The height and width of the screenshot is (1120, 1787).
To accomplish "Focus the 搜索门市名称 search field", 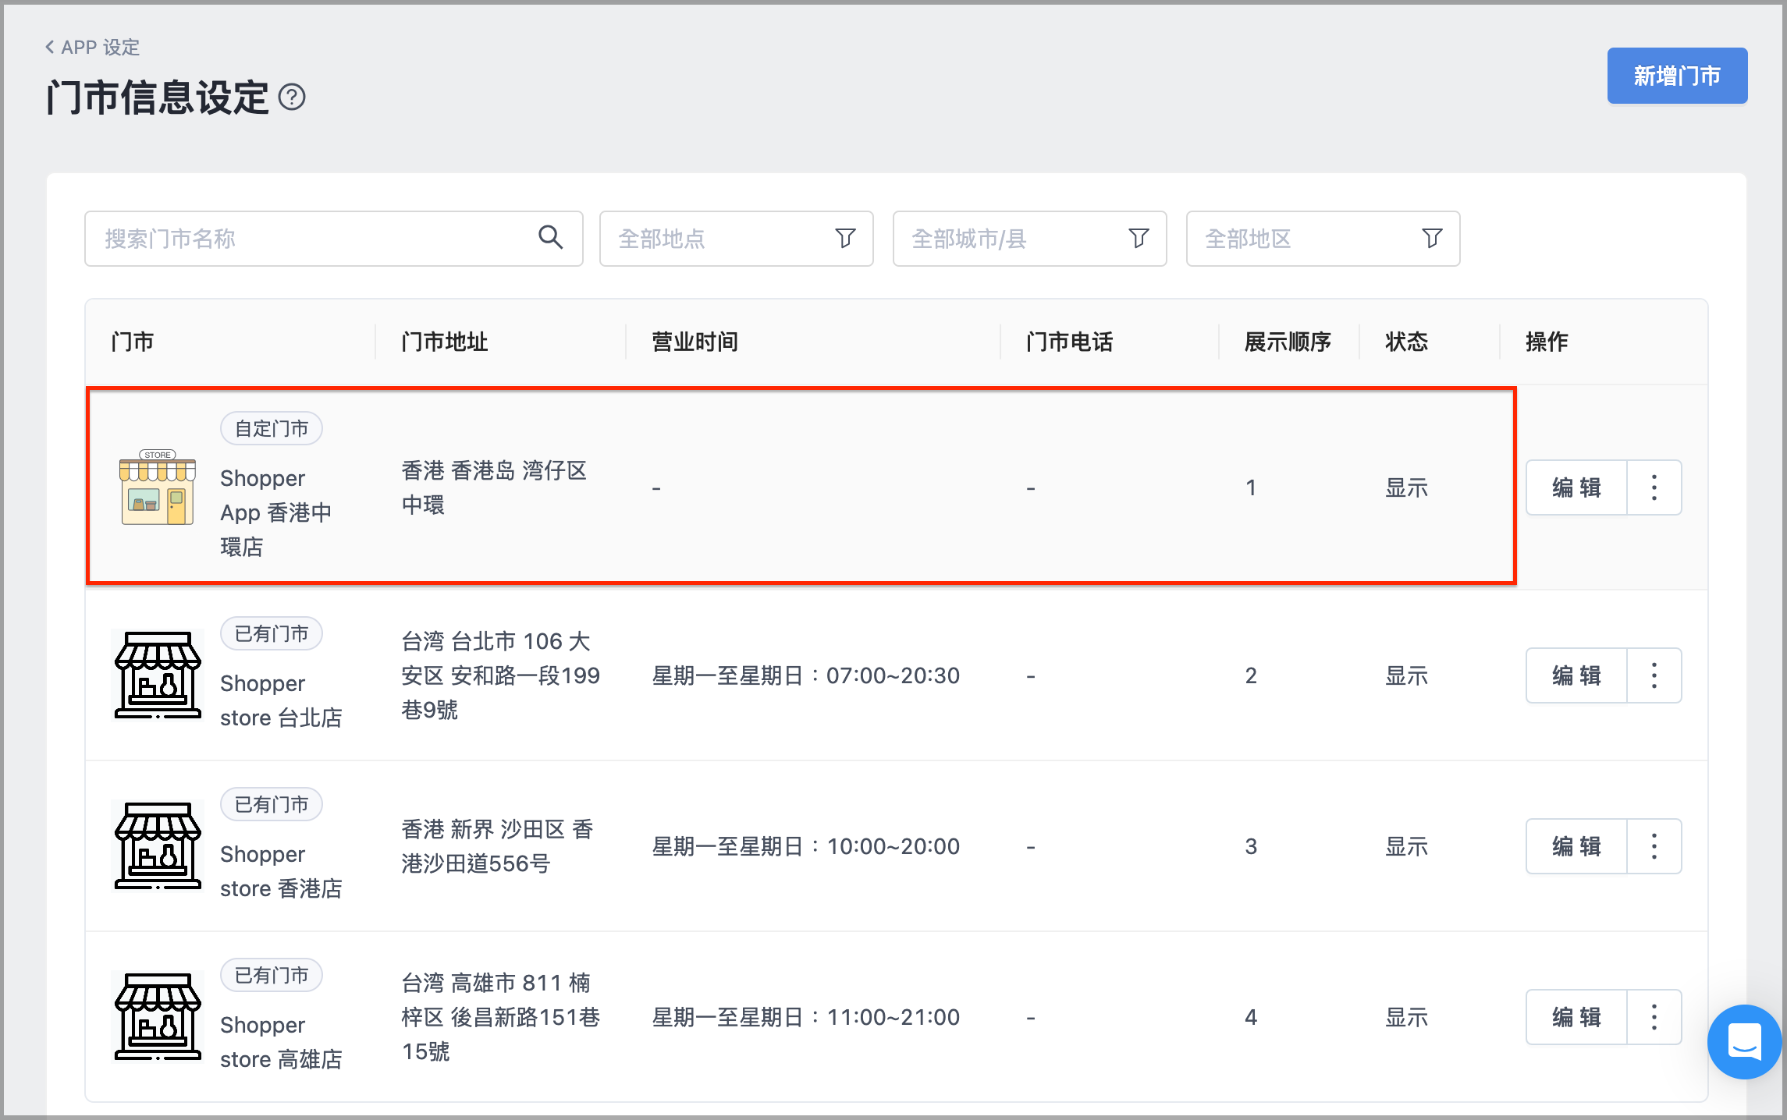I will (334, 239).
